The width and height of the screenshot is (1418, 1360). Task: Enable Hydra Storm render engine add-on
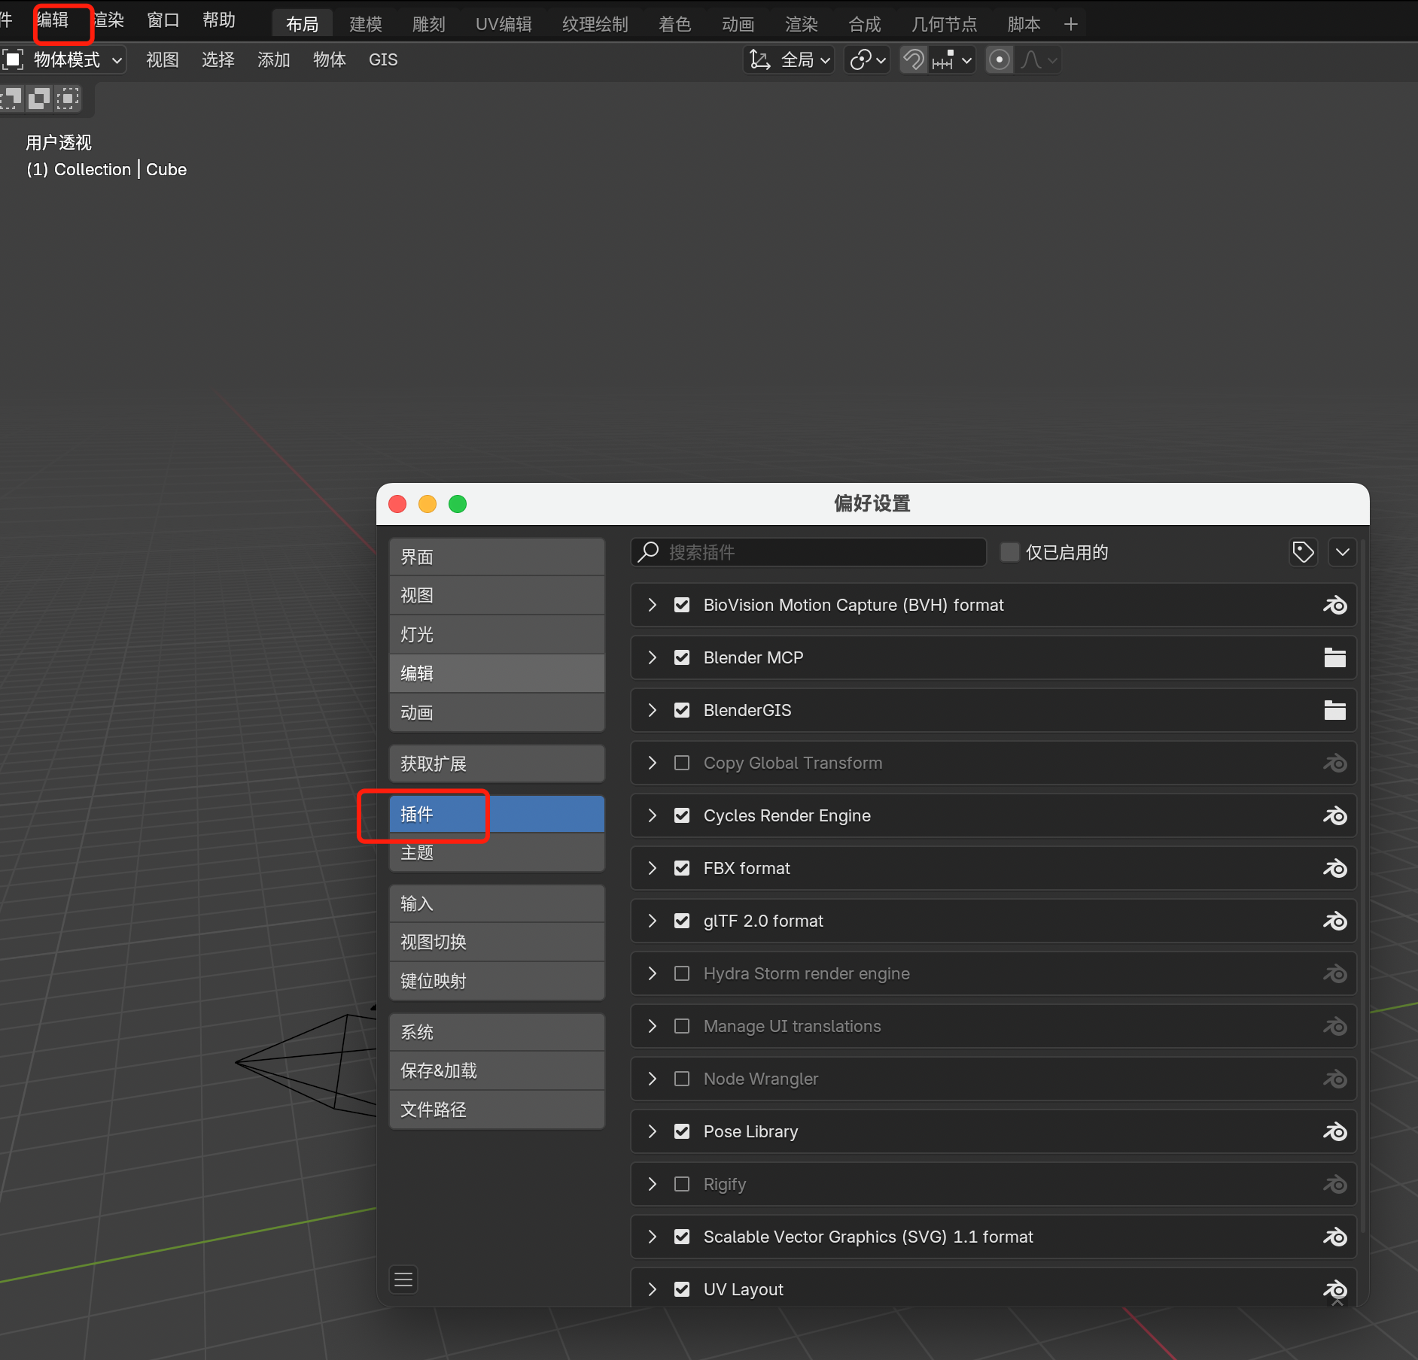(x=682, y=973)
